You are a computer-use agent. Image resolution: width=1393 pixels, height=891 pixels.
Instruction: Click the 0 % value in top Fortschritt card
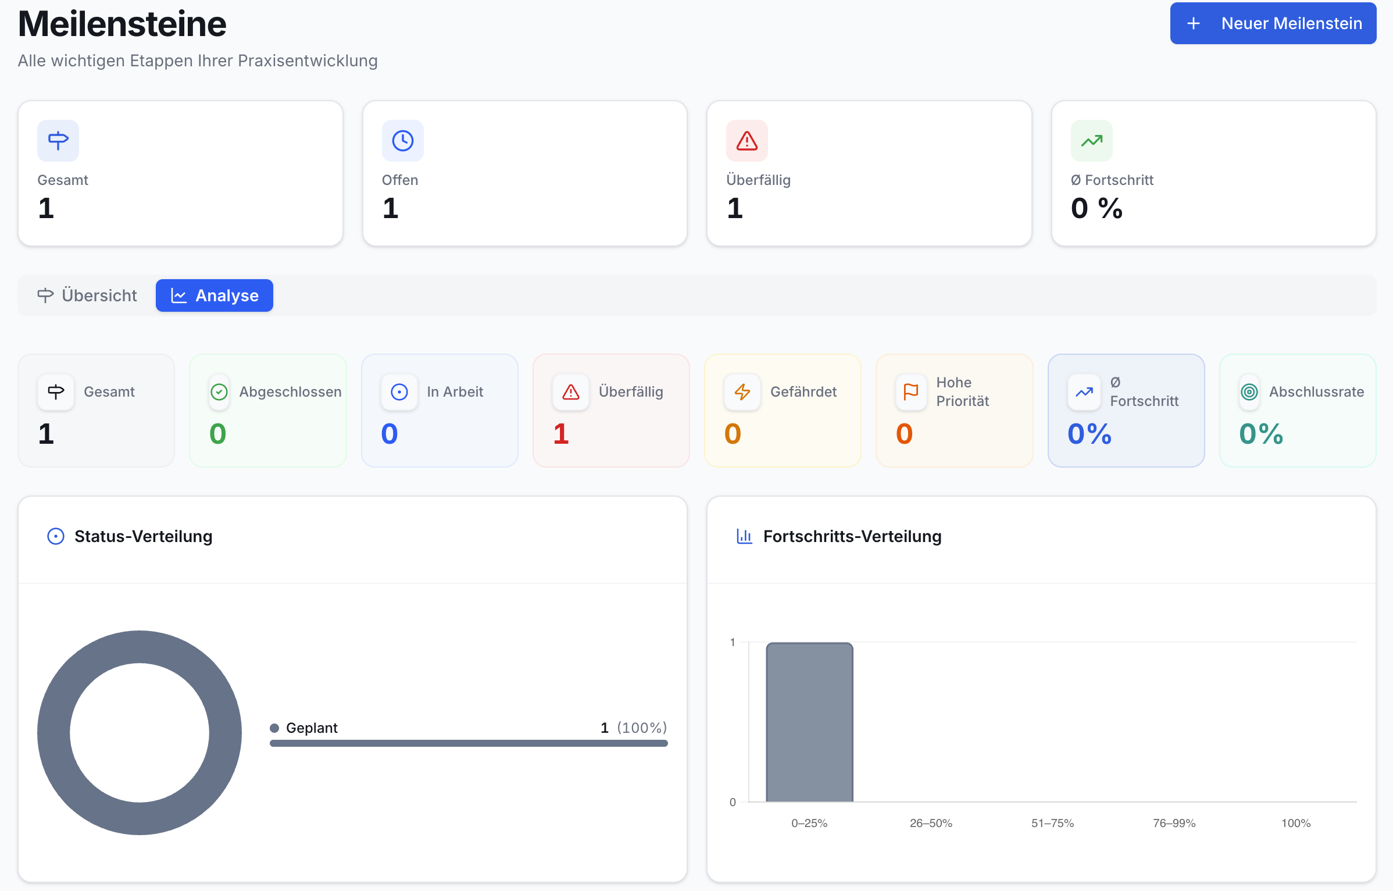pyautogui.click(x=1096, y=208)
